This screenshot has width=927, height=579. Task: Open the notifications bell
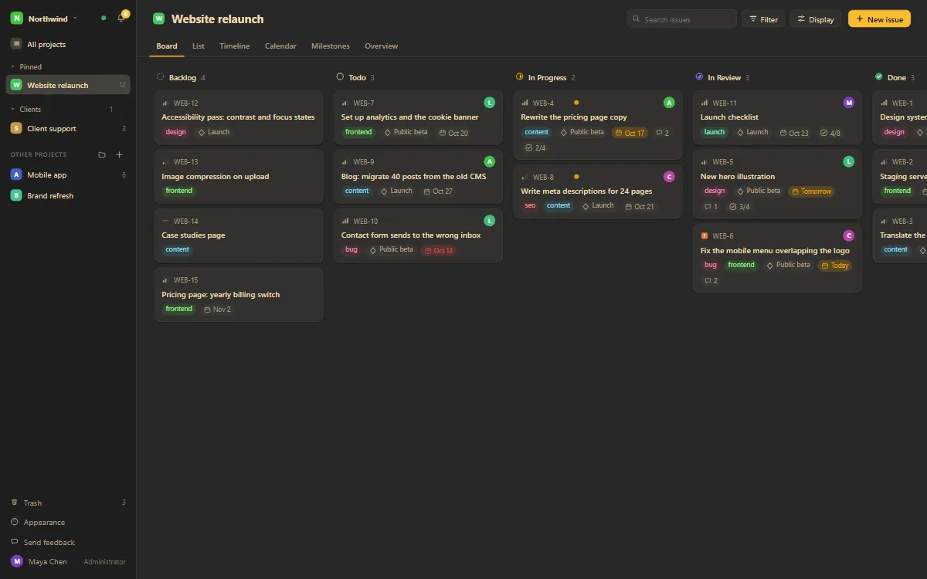point(121,18)
